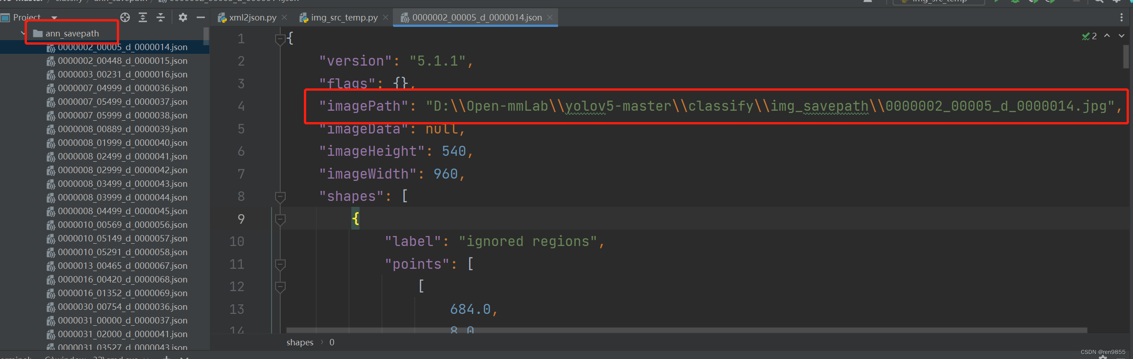Go to next highlighted problem arrow
This screenshot has height=359, width=1133.
pos(1122,36)
